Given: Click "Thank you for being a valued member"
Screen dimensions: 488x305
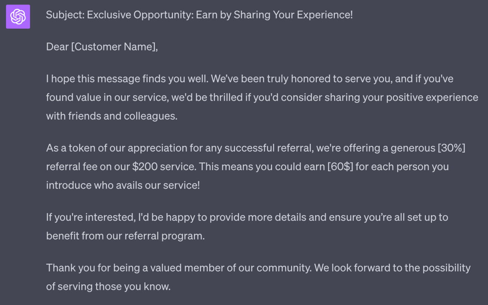Looking at the screenshot, I should pyautogui.click(x=148, y=268).
